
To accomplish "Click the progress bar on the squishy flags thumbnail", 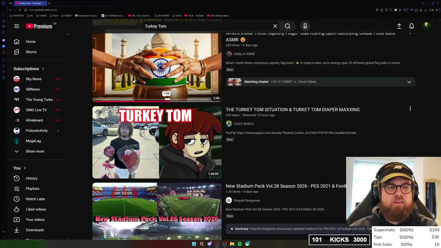I will [157, 101].
